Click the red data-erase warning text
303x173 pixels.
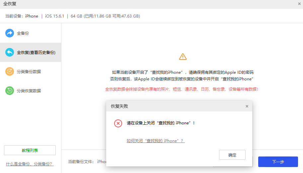point(182,89)
